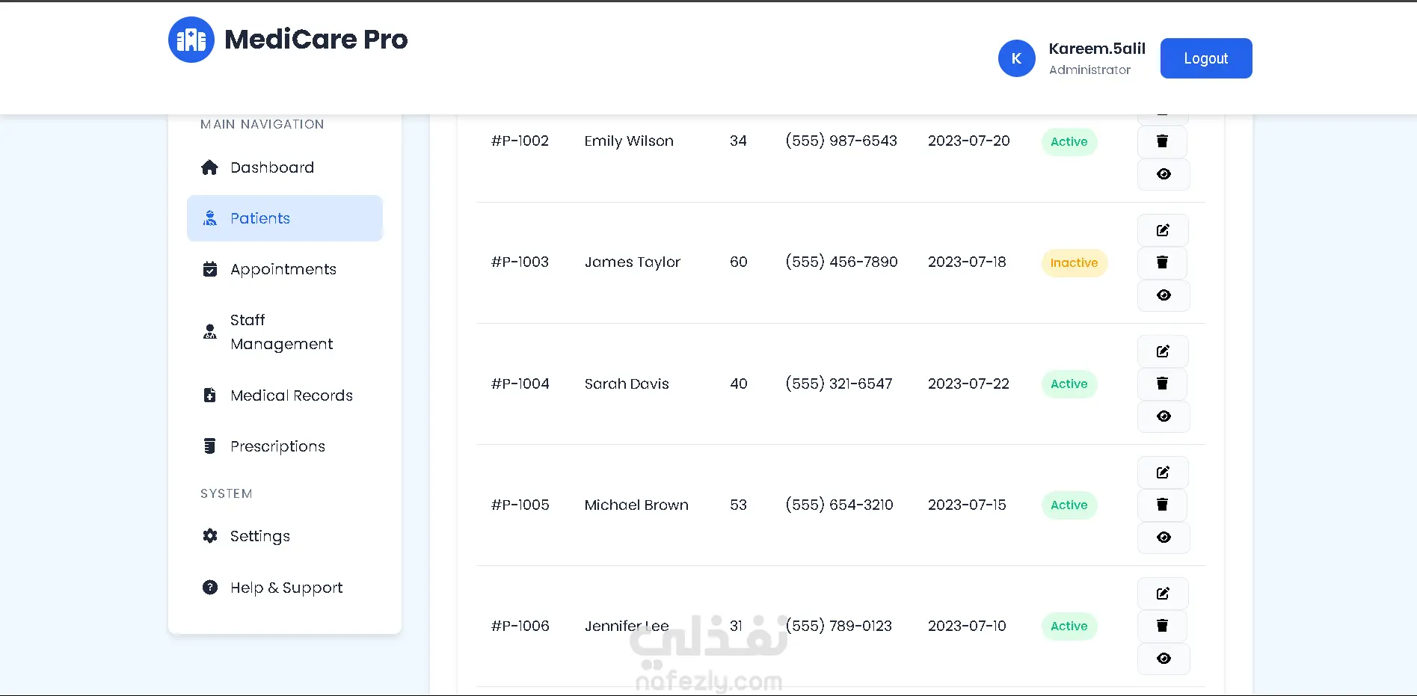Click the MediCare Pro hospital logo icon
Image resolution: width=1417 pixels, height=696 pixels.
pyautogui.click(x=191, y=40)
